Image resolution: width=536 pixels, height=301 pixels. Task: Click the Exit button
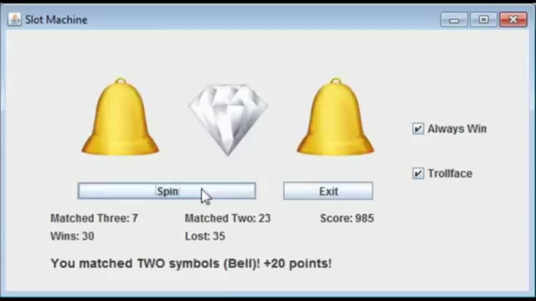click(328, 191)
